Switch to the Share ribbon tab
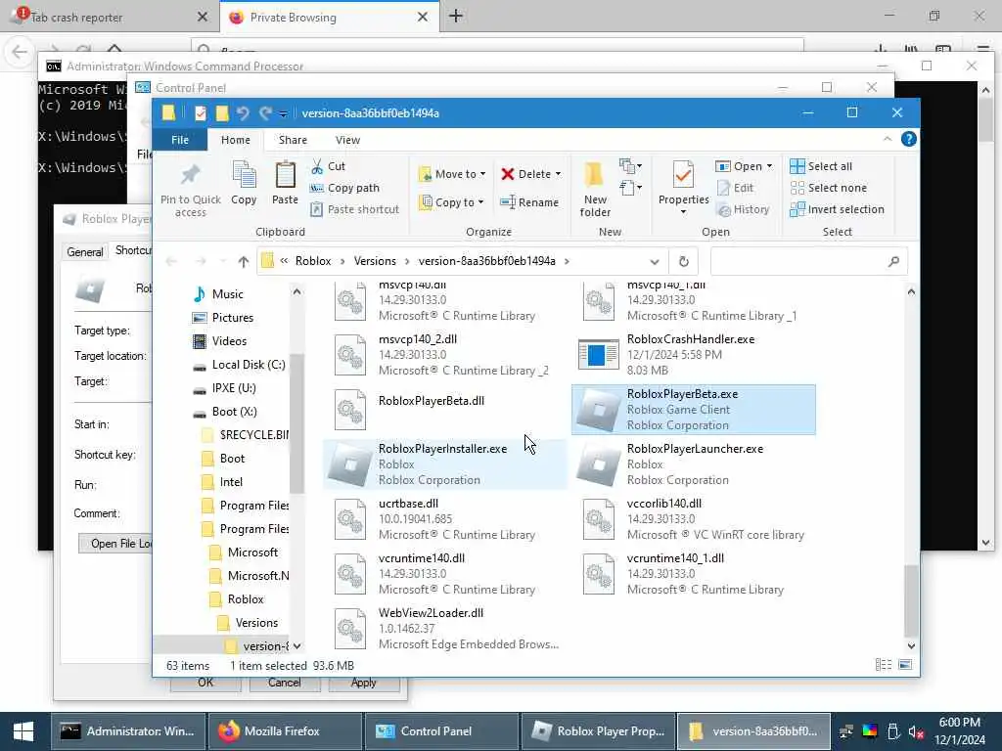The width and height of the screenshot is (1002, 751). 293,140
